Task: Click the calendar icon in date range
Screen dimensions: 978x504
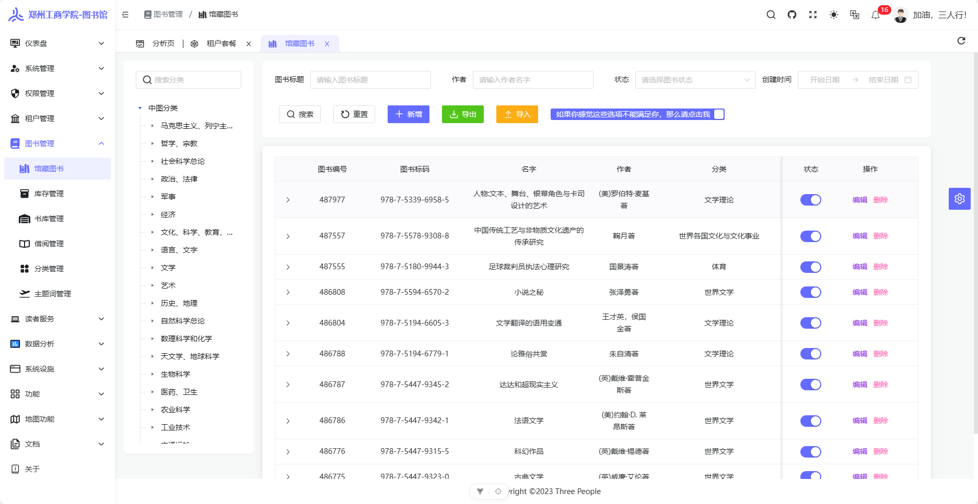Action: pos(908,80)
